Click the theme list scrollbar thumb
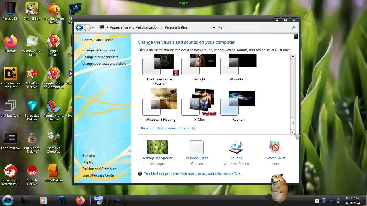 [x=293, y=123]
